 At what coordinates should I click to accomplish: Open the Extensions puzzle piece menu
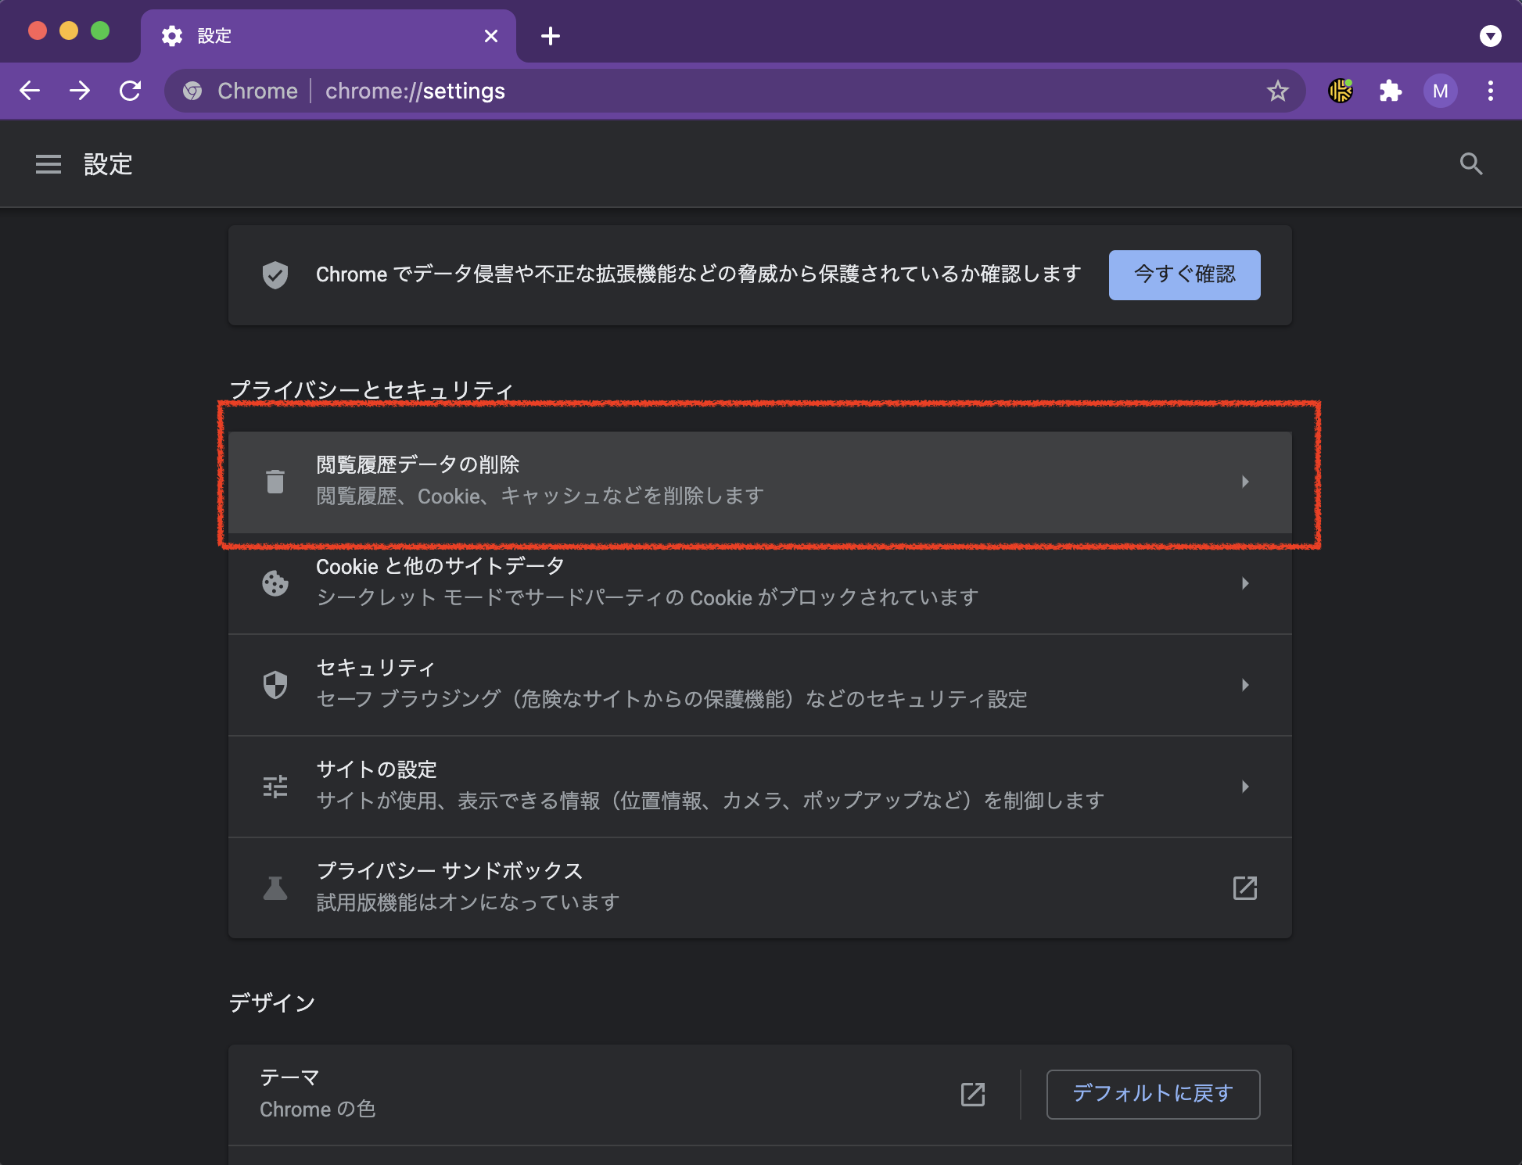(x=1390, y=91)
